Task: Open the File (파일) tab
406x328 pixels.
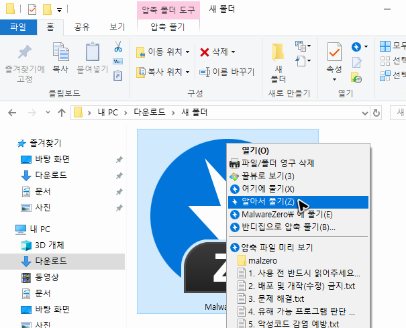Action: 18,27
